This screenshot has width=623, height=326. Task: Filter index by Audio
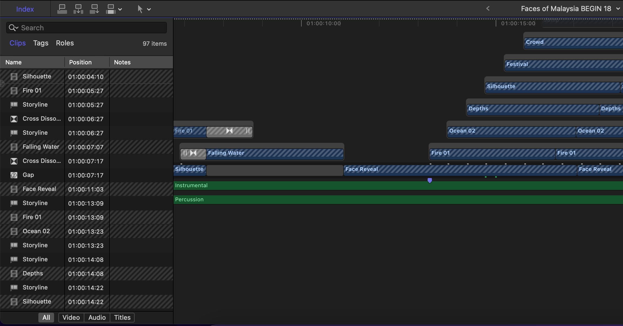tap(97, 317)
